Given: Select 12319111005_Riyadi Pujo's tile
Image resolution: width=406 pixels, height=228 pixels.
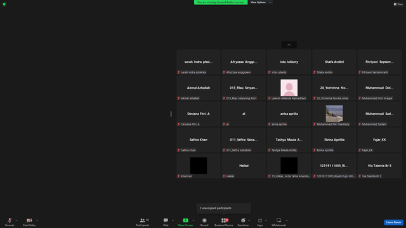Looking at the screenshot, I should coord(334,166).
